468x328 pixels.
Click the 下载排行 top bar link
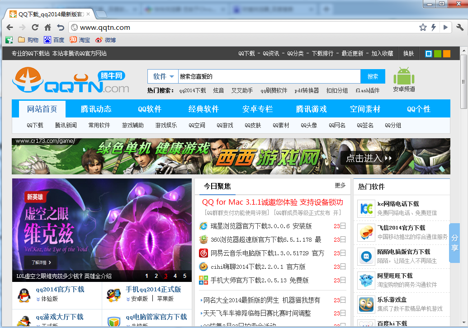click(322, 53)
